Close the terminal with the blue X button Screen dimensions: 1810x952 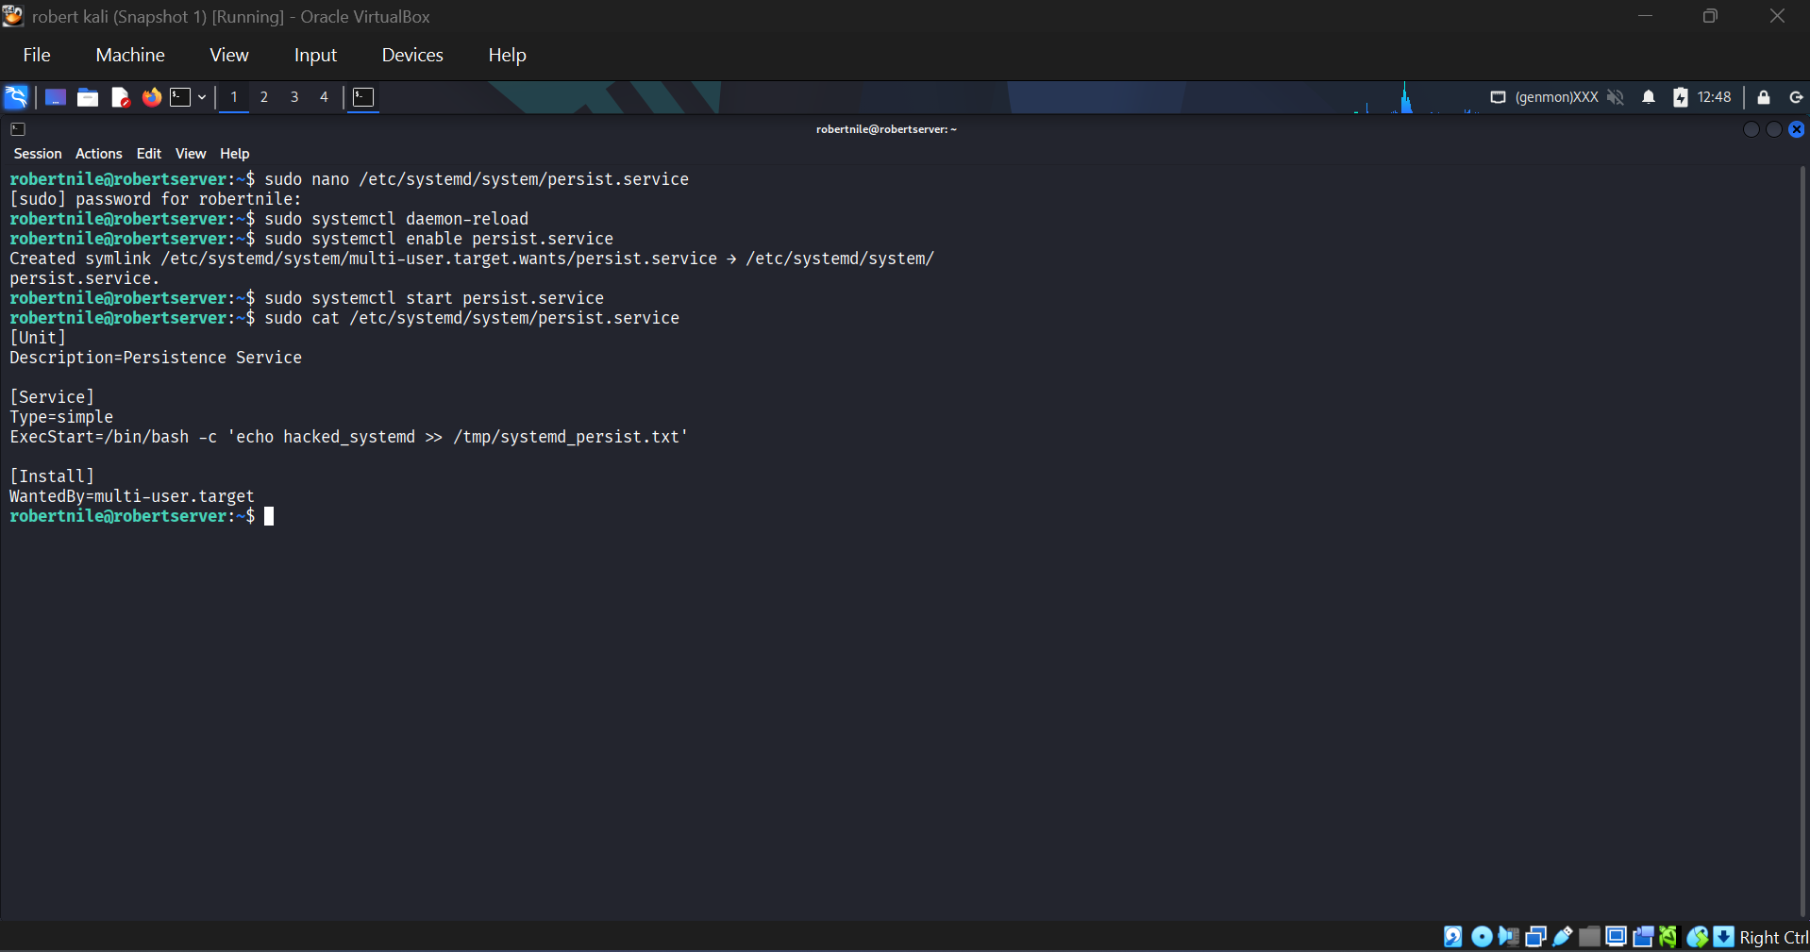(x=1797, y=129)
